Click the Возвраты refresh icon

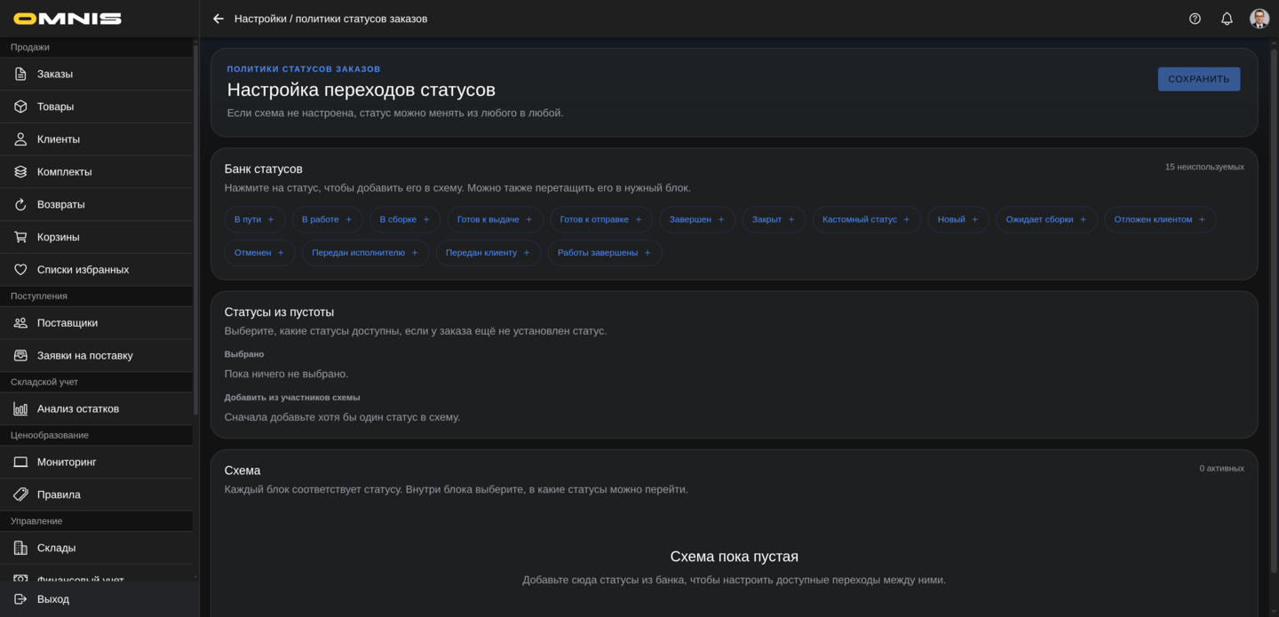[20, 204]
